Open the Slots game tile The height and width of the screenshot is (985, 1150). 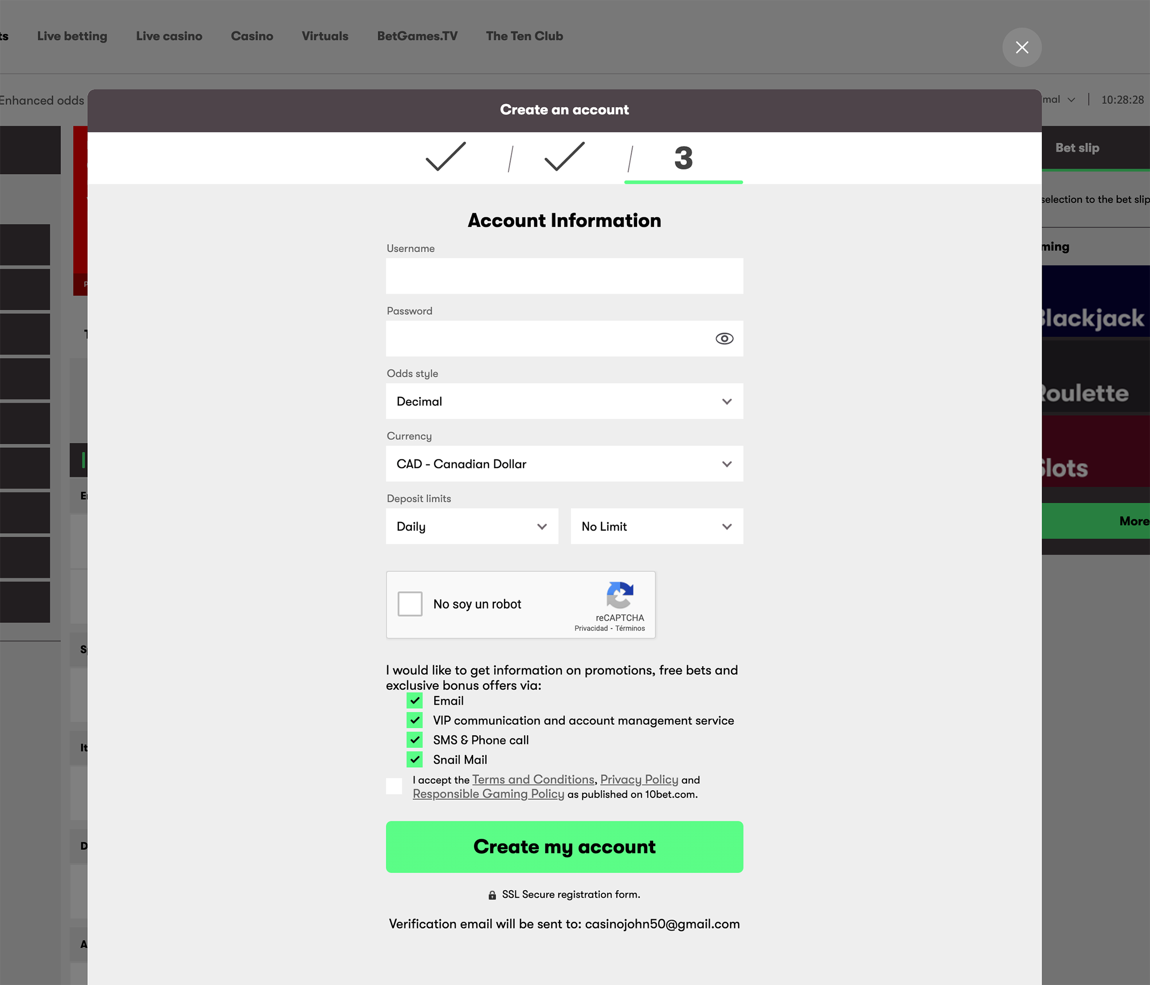click(1096, 451)
